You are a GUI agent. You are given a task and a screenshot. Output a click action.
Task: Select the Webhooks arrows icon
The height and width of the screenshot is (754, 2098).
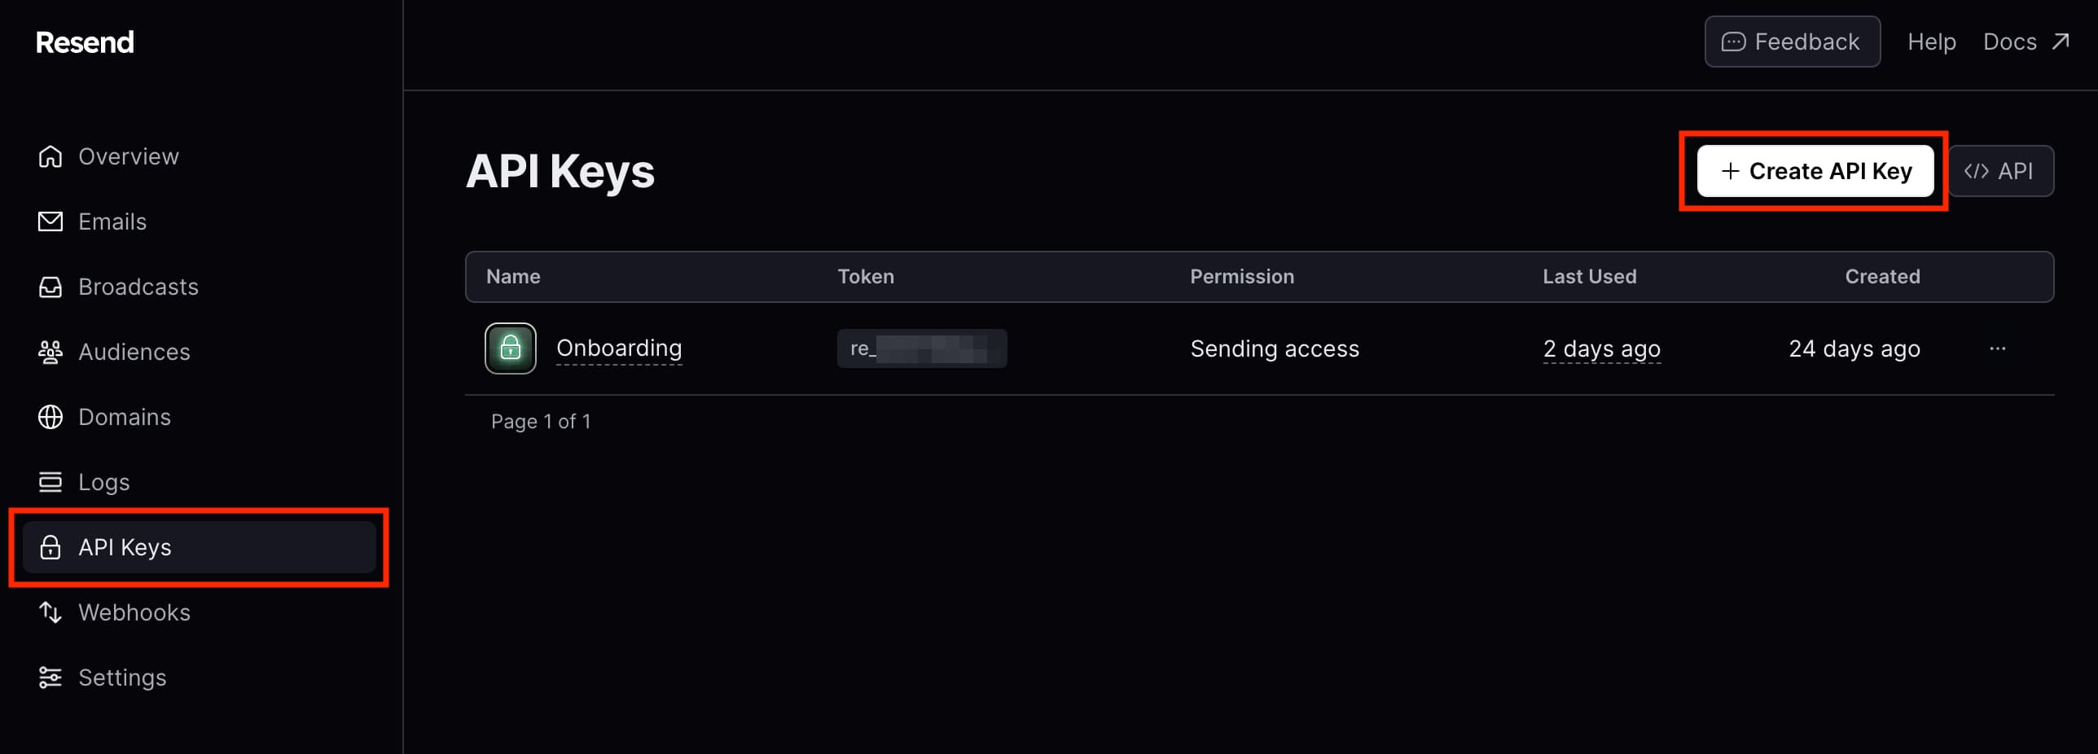coord(50,612)
